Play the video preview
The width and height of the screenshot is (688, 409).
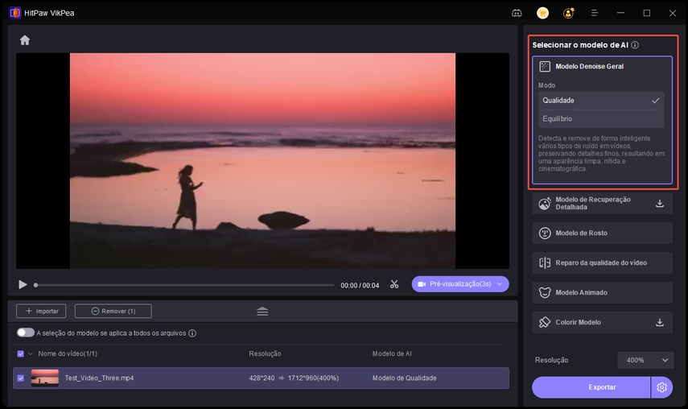tap(23, 285)
